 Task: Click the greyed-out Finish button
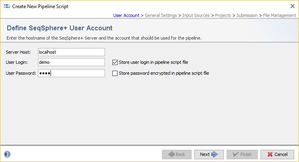[242, 154]
